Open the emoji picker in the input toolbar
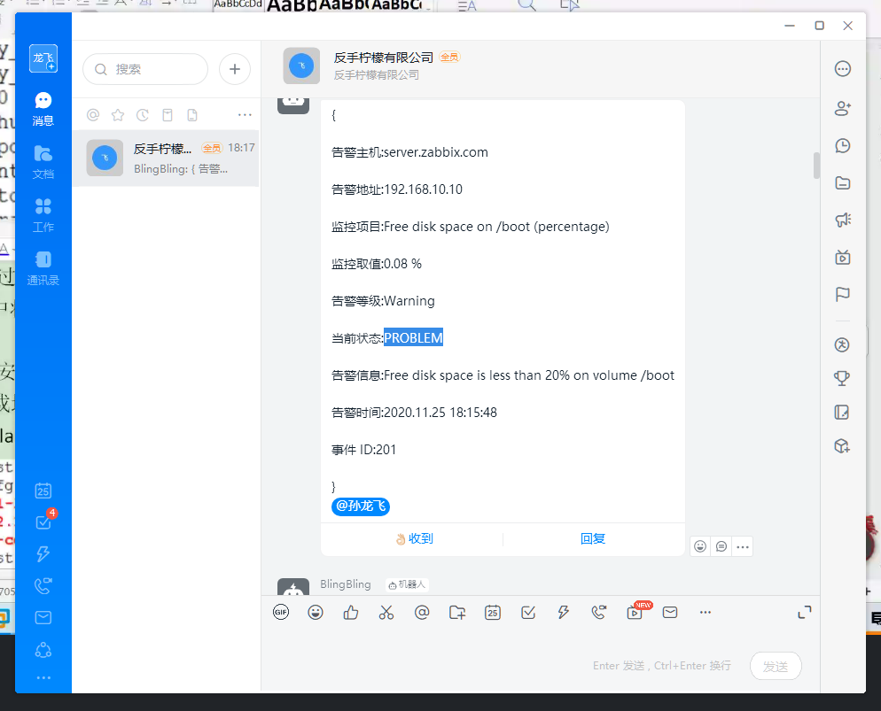Viewport: 881px width, 711px height. tap(316, 612)
